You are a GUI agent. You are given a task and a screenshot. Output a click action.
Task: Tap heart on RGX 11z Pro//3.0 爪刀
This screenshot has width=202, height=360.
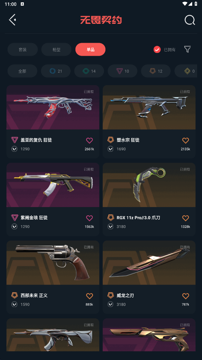pos(185,218)
